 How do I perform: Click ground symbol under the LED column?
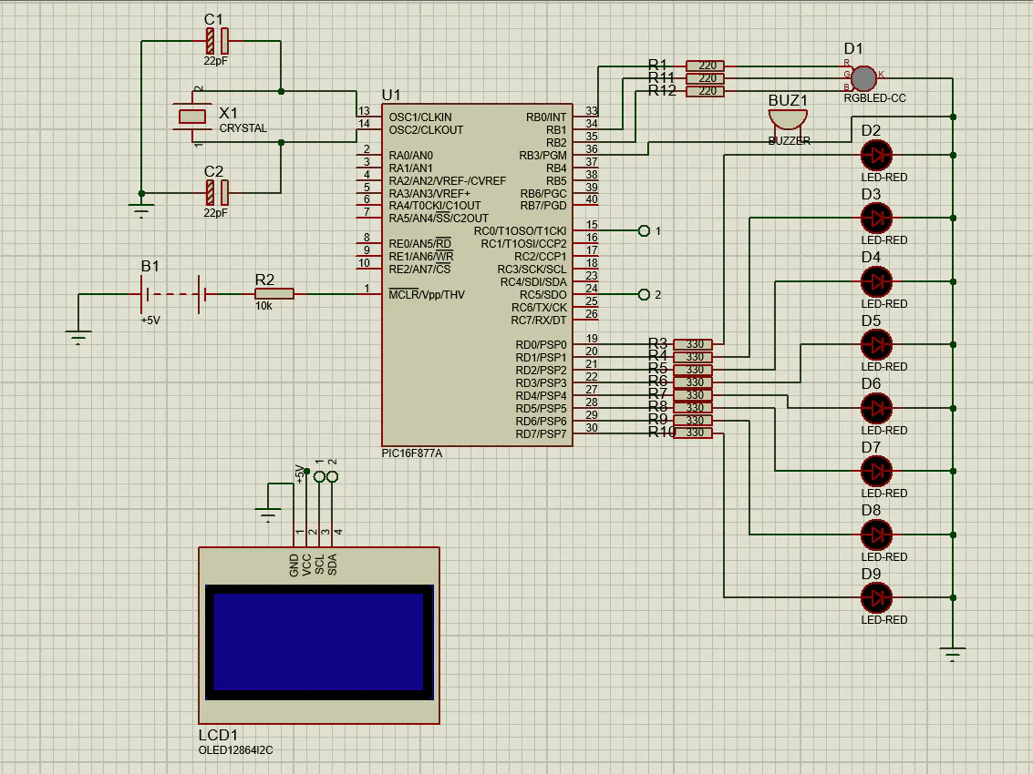953,654
